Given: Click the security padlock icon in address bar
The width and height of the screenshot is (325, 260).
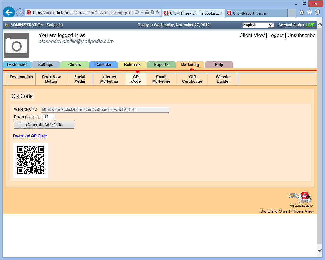Looking at the screenshot, I should click(147, 12).
